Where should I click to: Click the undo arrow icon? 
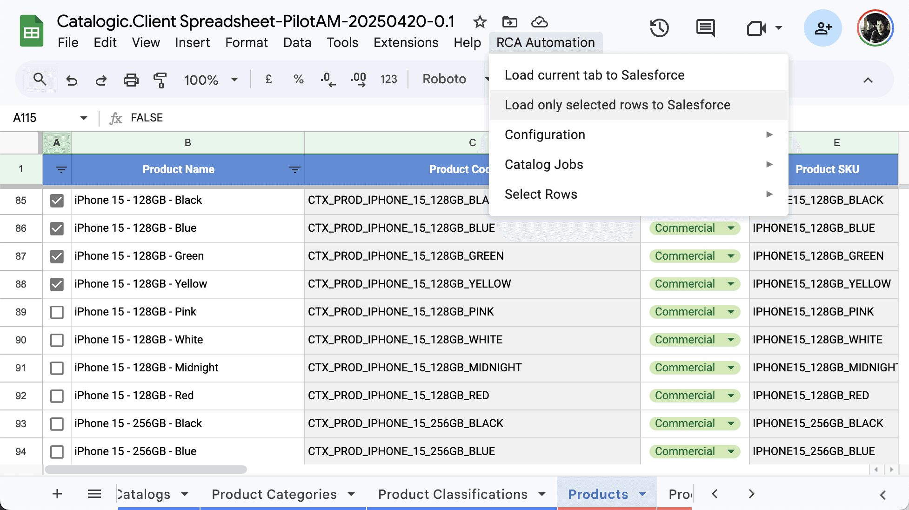(71, 80)
